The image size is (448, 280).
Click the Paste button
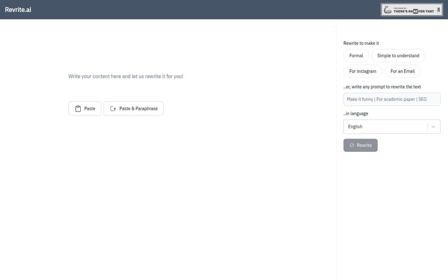click(x=85, y=108)
